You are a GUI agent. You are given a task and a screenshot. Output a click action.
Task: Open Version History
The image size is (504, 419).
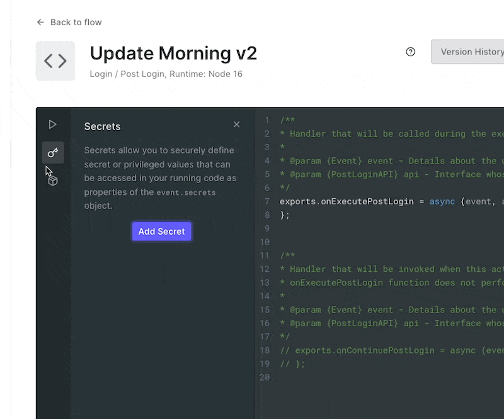[467, 52]
